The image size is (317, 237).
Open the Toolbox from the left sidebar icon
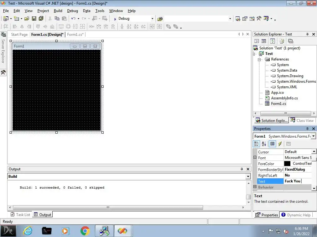3,72
